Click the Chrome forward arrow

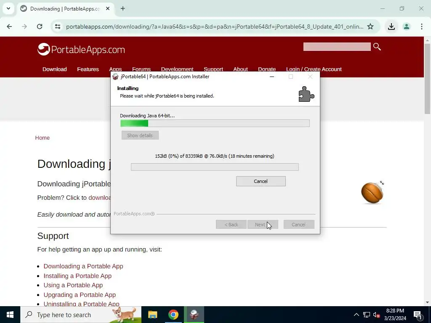pos(24,26)
